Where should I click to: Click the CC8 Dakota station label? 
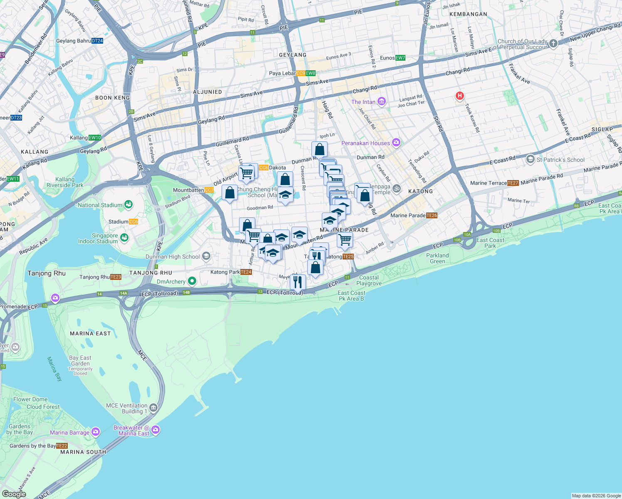263,168
